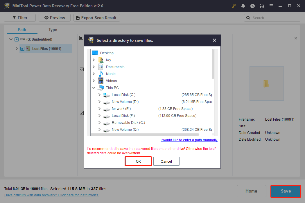Click the bootable media disc icon
The image size is (305, 203).
(252, 6)
